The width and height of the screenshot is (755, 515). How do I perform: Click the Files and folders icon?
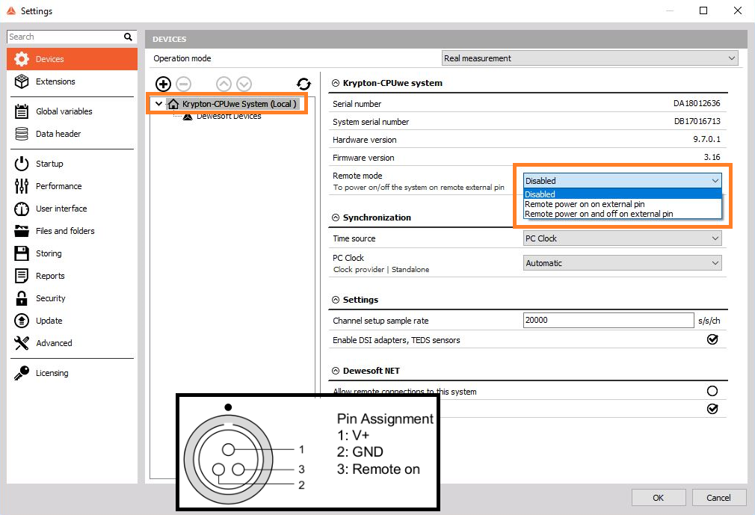point(22,231)
